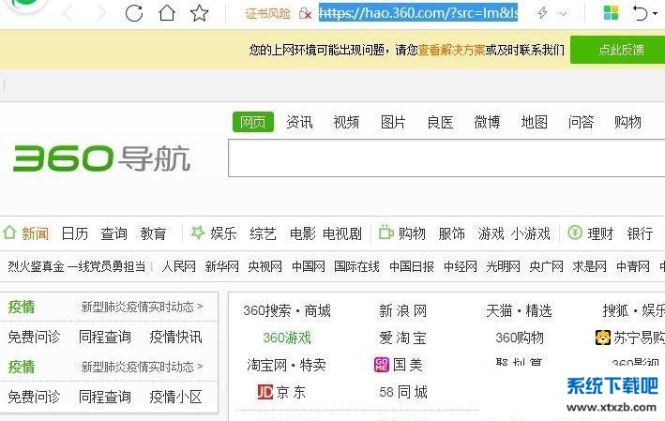665x421 pixels.
Task: Expand dropdown next to undo arrow
Action: pos(655,14)
